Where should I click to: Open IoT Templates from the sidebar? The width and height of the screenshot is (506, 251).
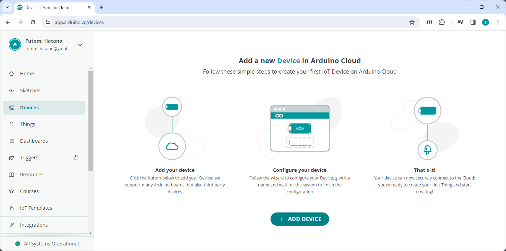coord(36,208)
